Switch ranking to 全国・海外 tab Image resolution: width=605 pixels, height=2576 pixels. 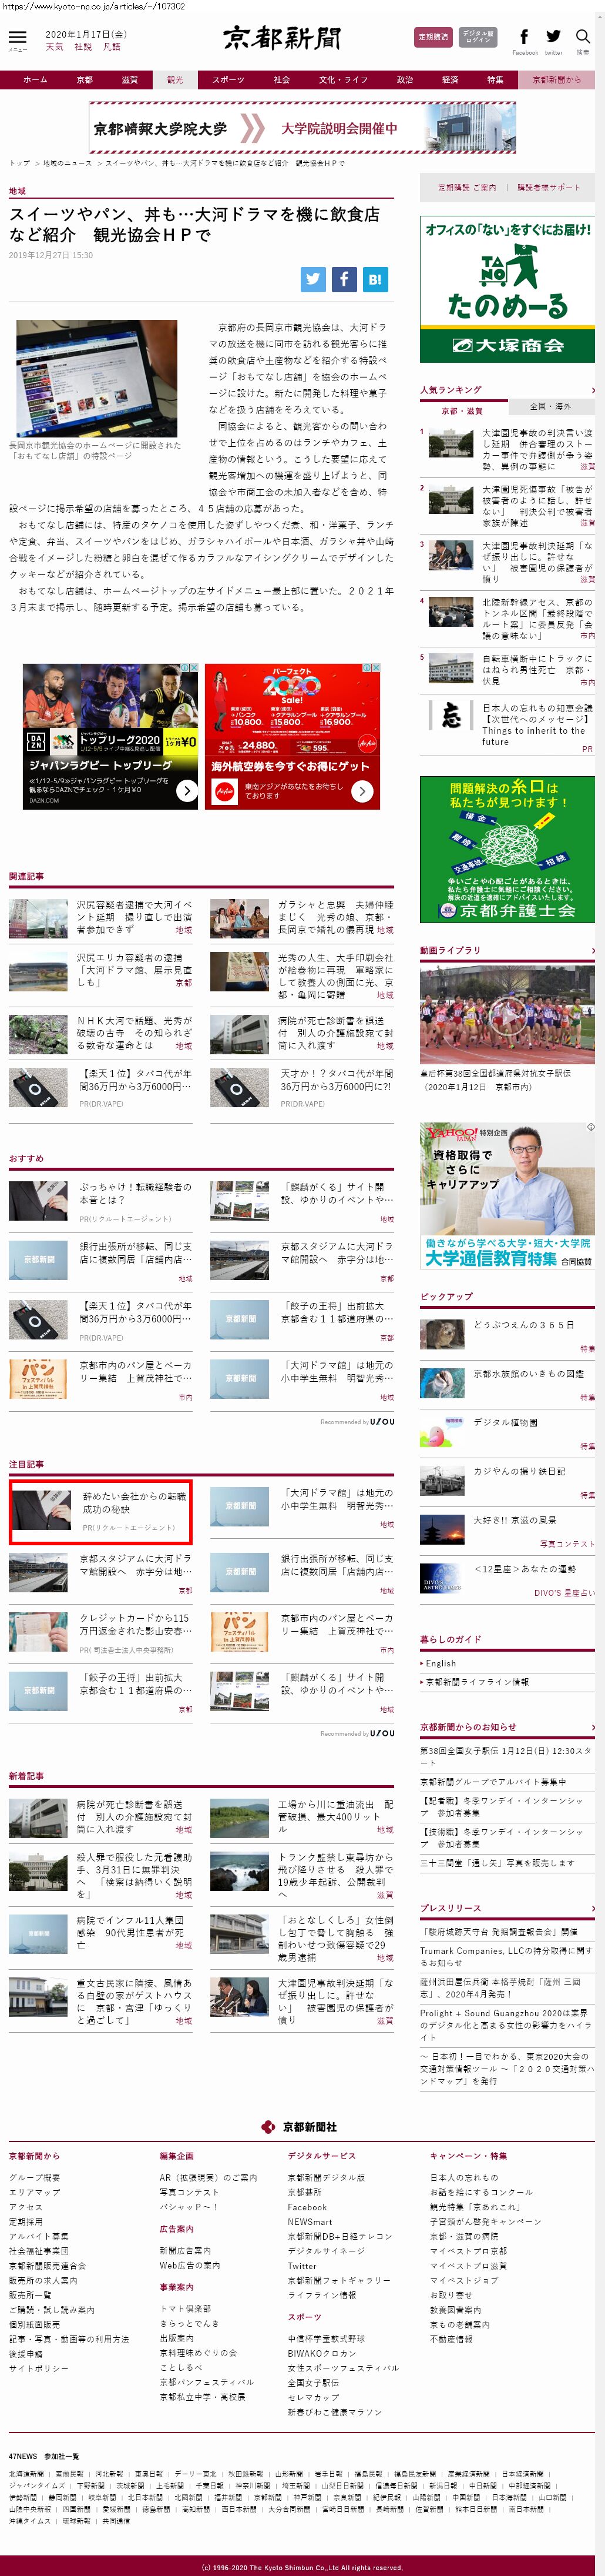(x=550, y=407)
